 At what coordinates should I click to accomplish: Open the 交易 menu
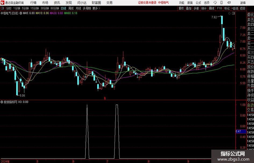click(109, 3)
